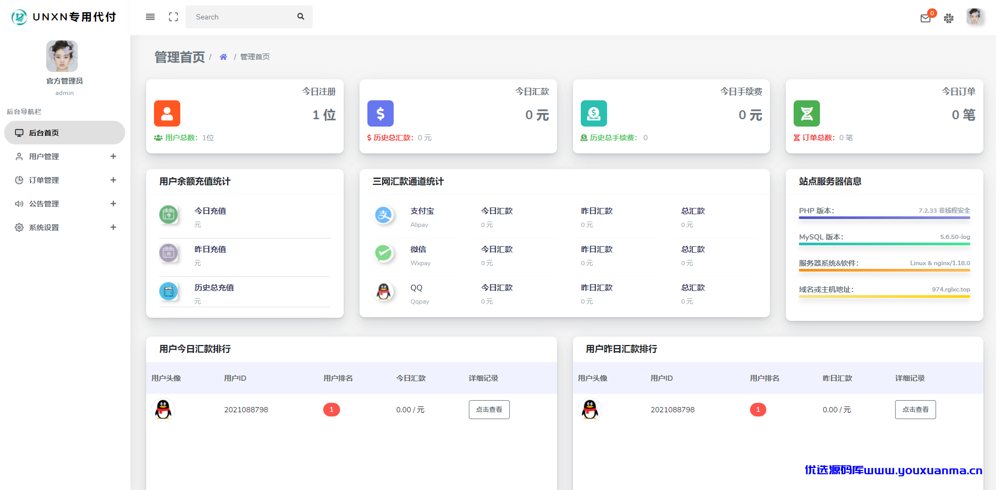Click the 三网汇款通道统计 card title
Image resolution: width=996 pixels, height=490 pixels.
click(408, 181)
